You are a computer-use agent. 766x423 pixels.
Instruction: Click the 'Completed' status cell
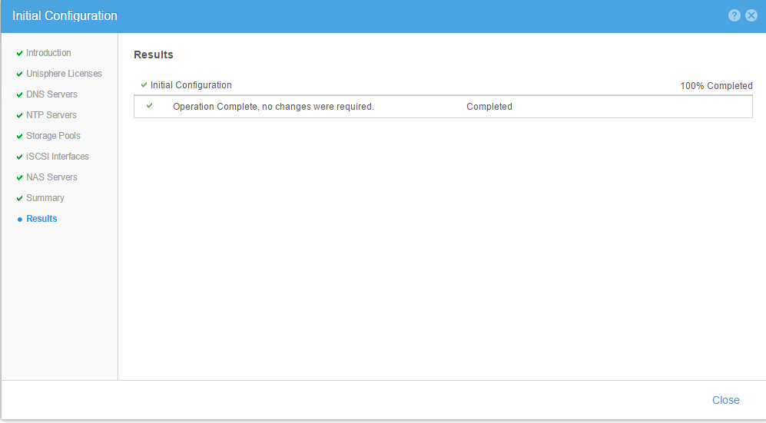(489, 107)
